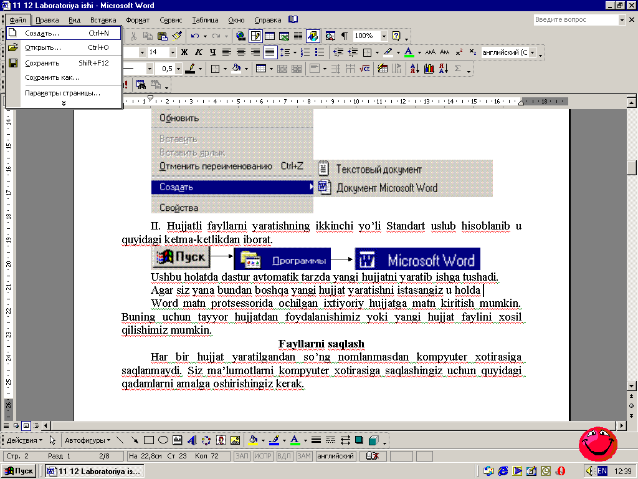Click the Cut scissors icon
Image resolution: width=638 pixels, height=479 pixels.
point(133,36)
